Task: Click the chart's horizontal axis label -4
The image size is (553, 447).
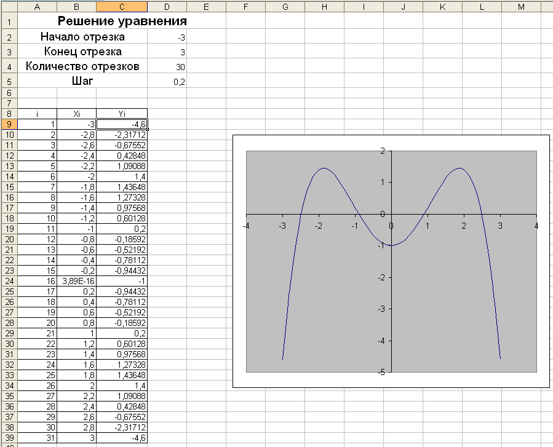Action: pyautogui.click(x=246, y=226)
